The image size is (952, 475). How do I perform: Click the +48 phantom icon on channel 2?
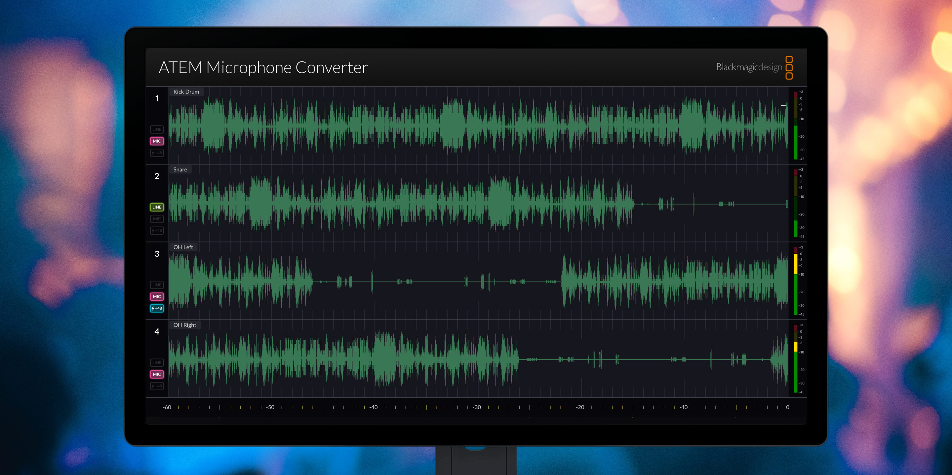[157, 231]
